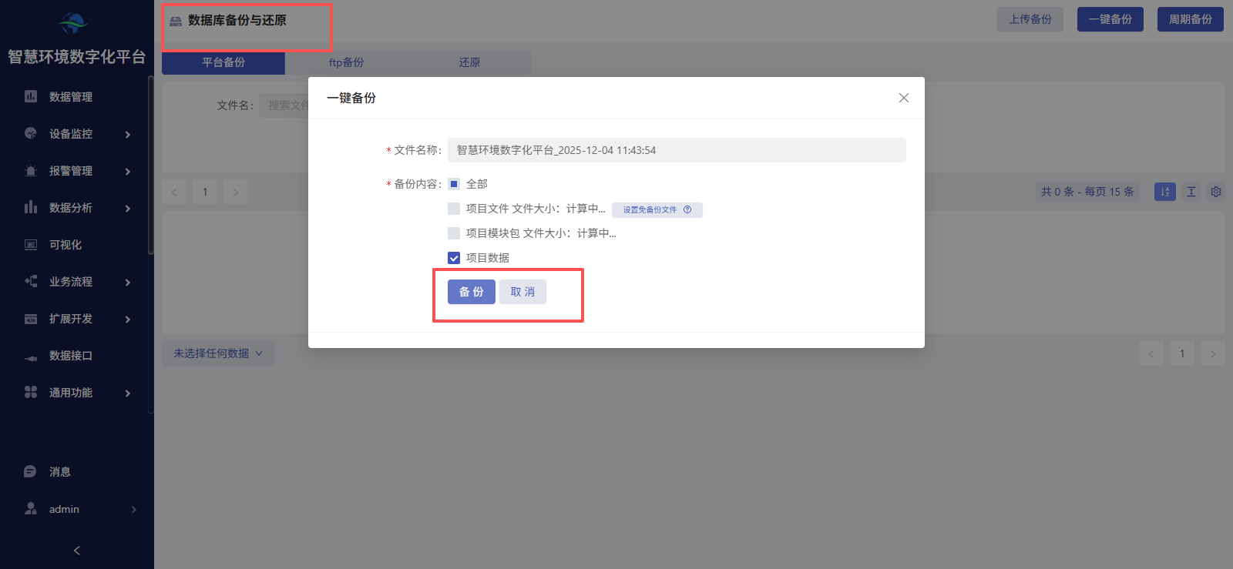The image size is (1233, 569).
Task: Click the sidebar vertical scrollbar
Action: coord(151,166)
